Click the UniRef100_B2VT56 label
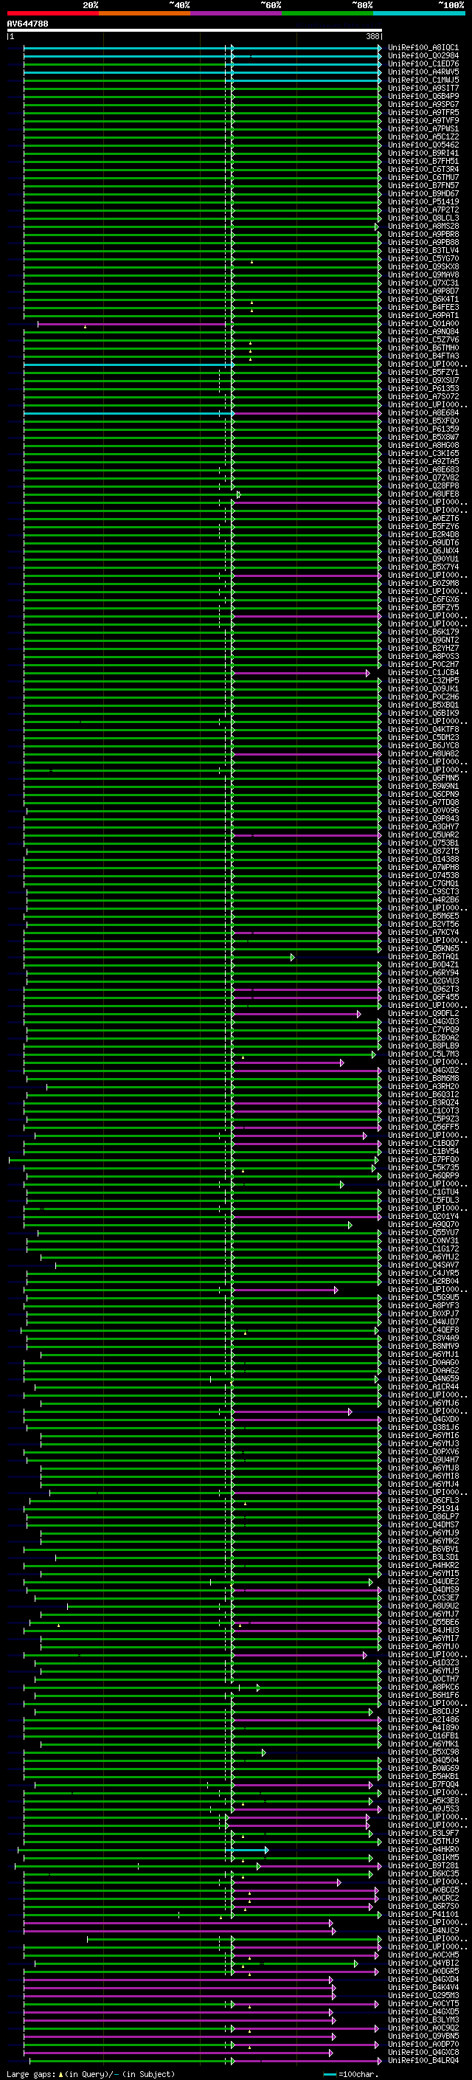Image resolution: width=472 pixels, height=2080 pixels. point(423,925)
